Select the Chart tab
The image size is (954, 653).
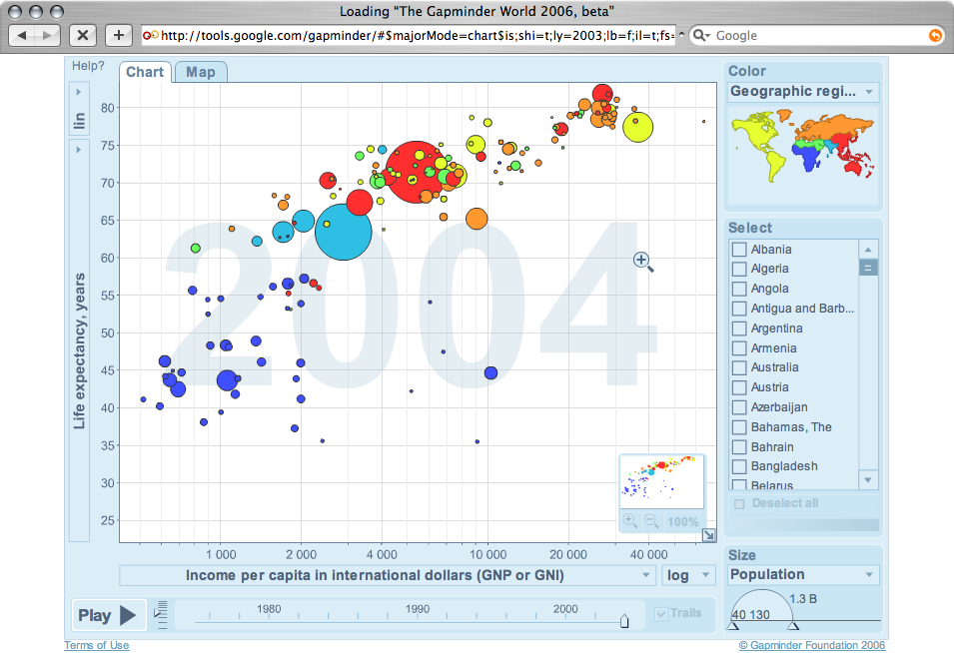pyautogui.click(x=145, y=72)
